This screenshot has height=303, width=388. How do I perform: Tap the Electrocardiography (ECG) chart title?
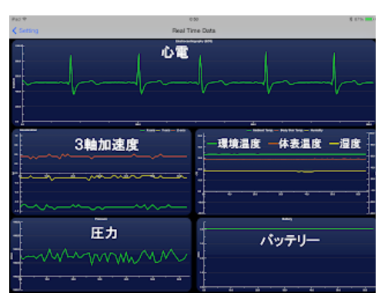point(194,41)
